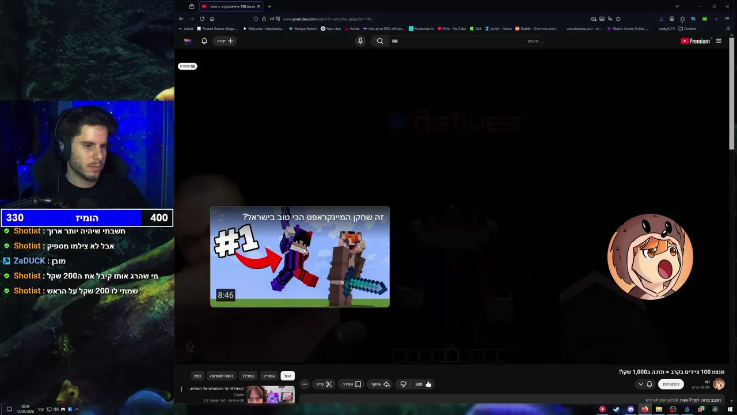The image size is (737, 415).
Task: Open the Humanize AI bookmark
Action: pos(421,28)
